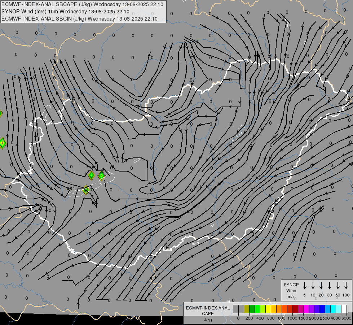Viewport: 353px width, 325px height.
Task: Select the 5 m/s wind arrow in legend
Action: point(304,286)
